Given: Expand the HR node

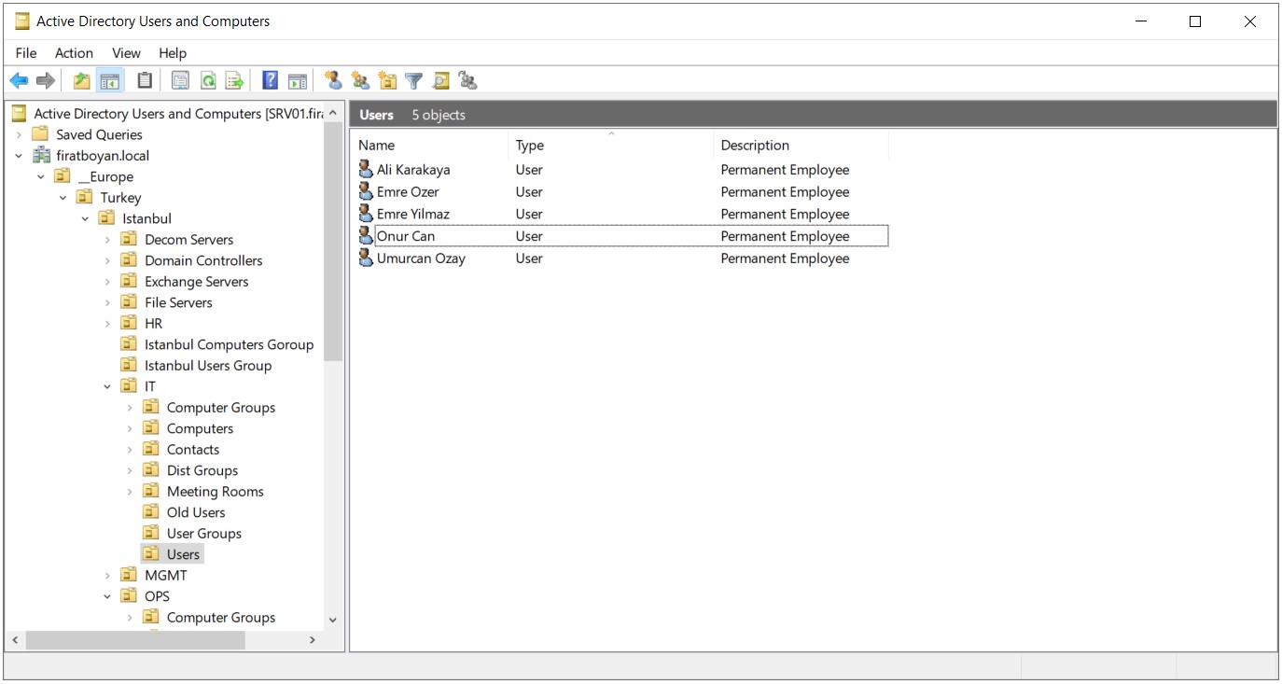Looking at the screenshot, I should coord(107,324).
